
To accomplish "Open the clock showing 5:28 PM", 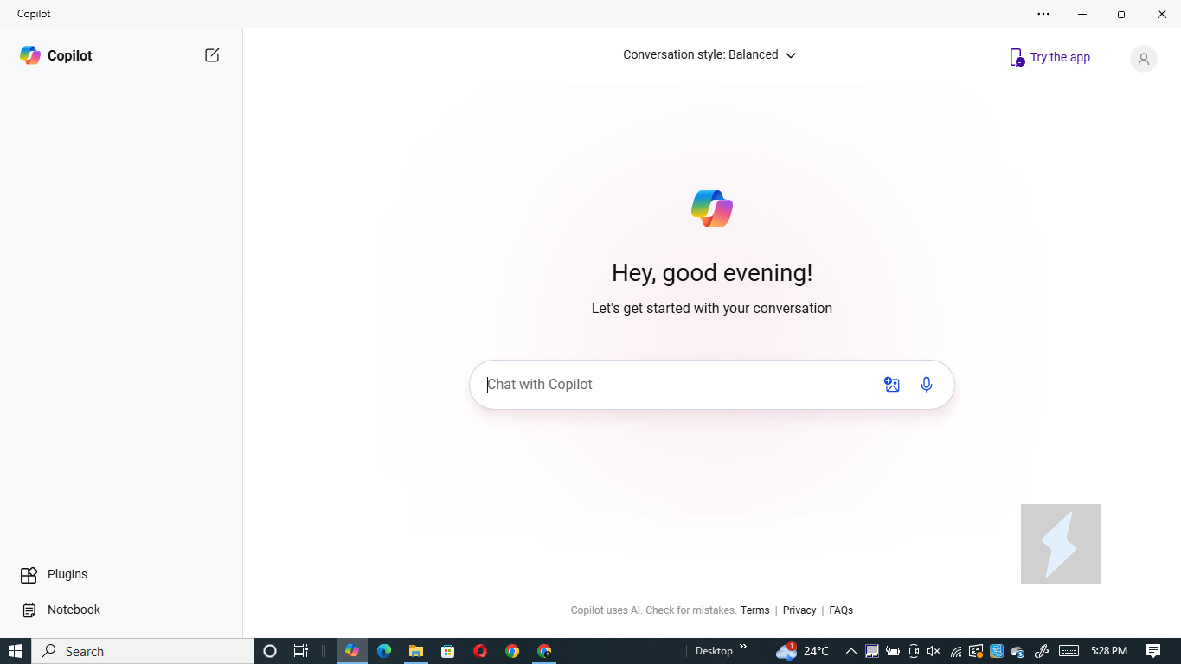I will pyautogui.click(x=1109, y=651).
